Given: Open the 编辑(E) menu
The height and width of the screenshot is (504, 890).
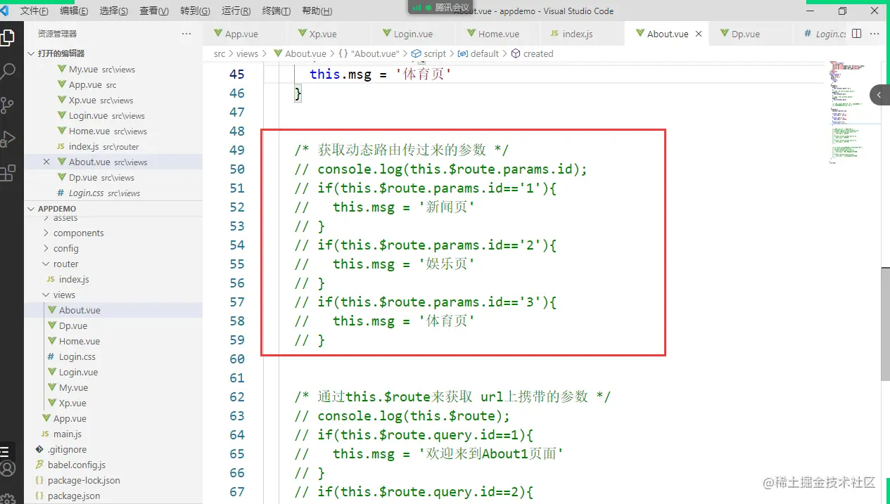Looking at the screenshot, I should 74,11.
